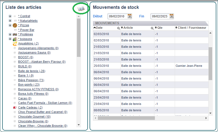This screenshot has width=218, height=132.
Task: Click the search magnifier in the Date column
Action: pos(119,28)
